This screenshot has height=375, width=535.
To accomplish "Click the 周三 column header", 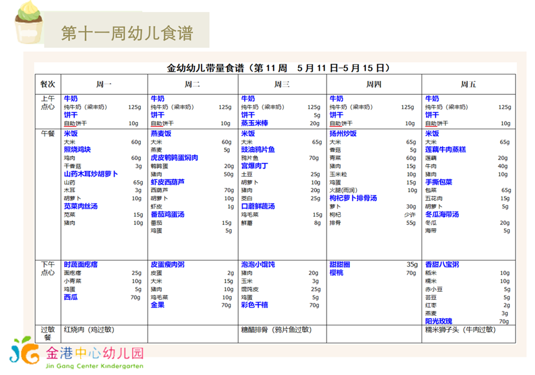I will click(282, 84).
